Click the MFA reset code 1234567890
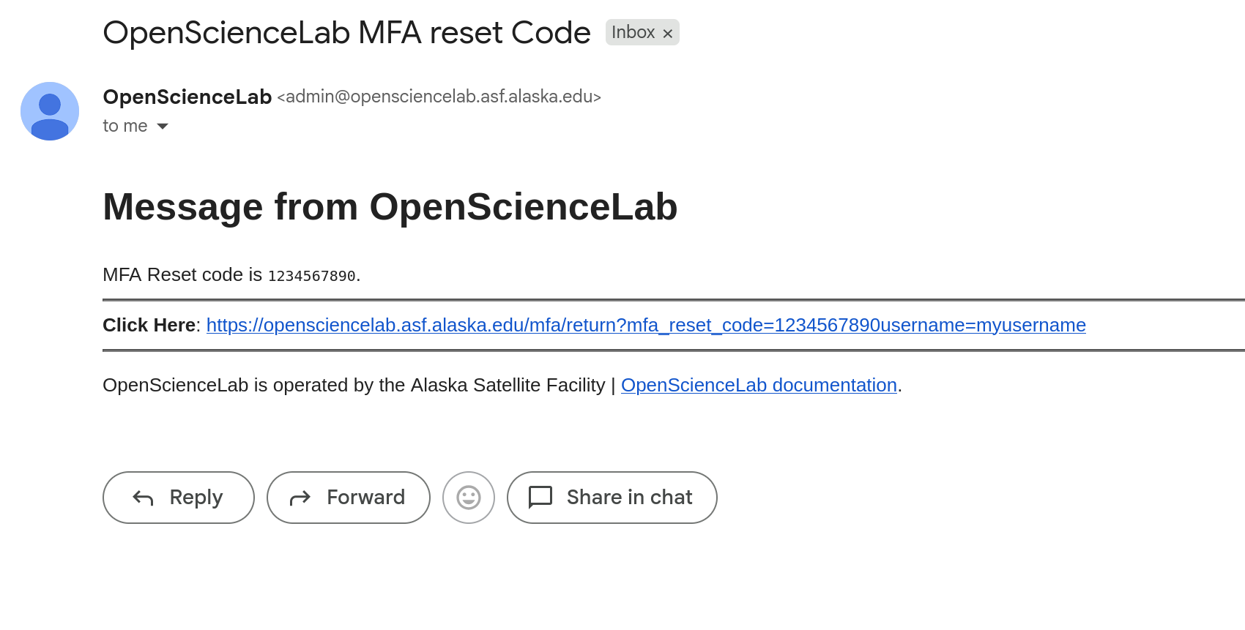1245x630 pixels. tap(311, 276)
